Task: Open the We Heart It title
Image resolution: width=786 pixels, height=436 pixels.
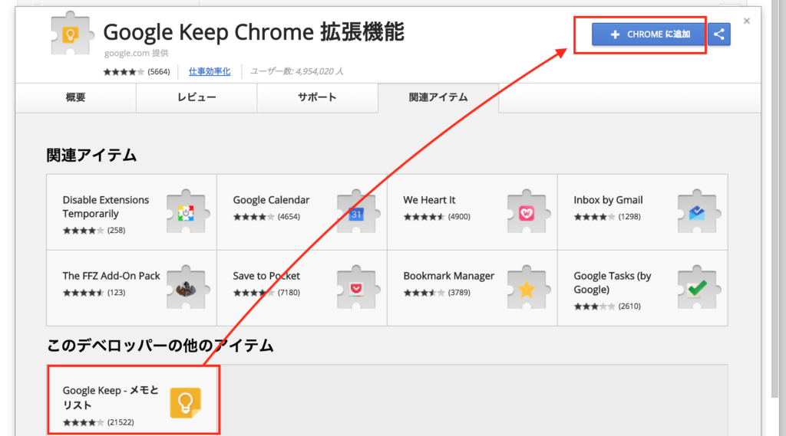Action: click(x=429, y=200)
